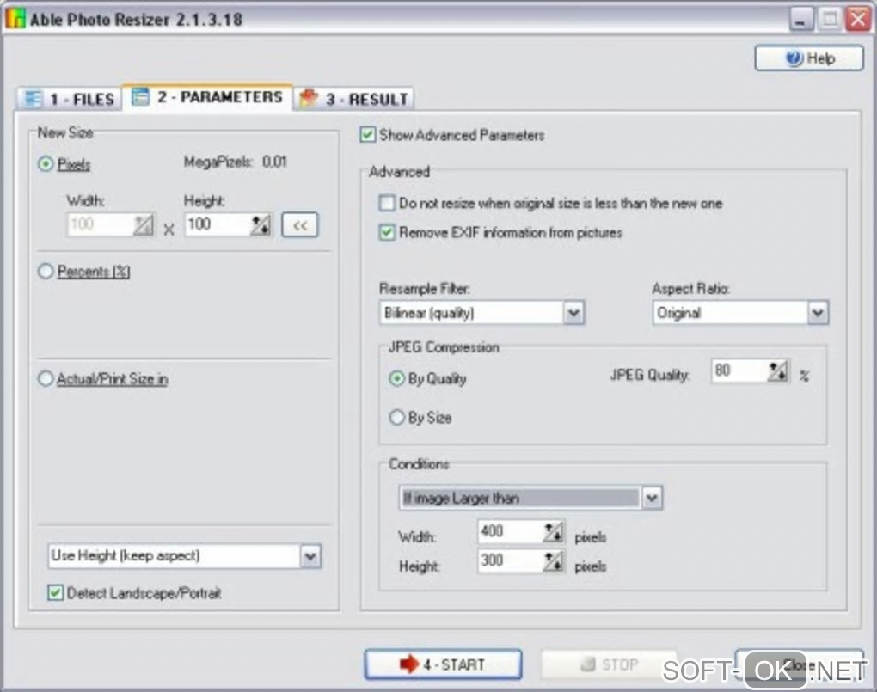Image resolution: width=877 pixels, height=692 pixels.
Task: Click the red arrow icon on START
Action: tap(409, 664)
